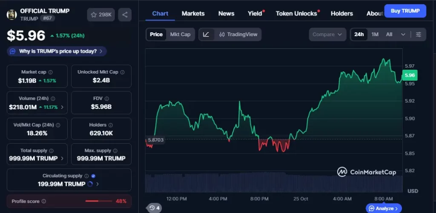Click the Profile score progress bar
Screen dimensions: 436x213
click(x=98, y=201)
